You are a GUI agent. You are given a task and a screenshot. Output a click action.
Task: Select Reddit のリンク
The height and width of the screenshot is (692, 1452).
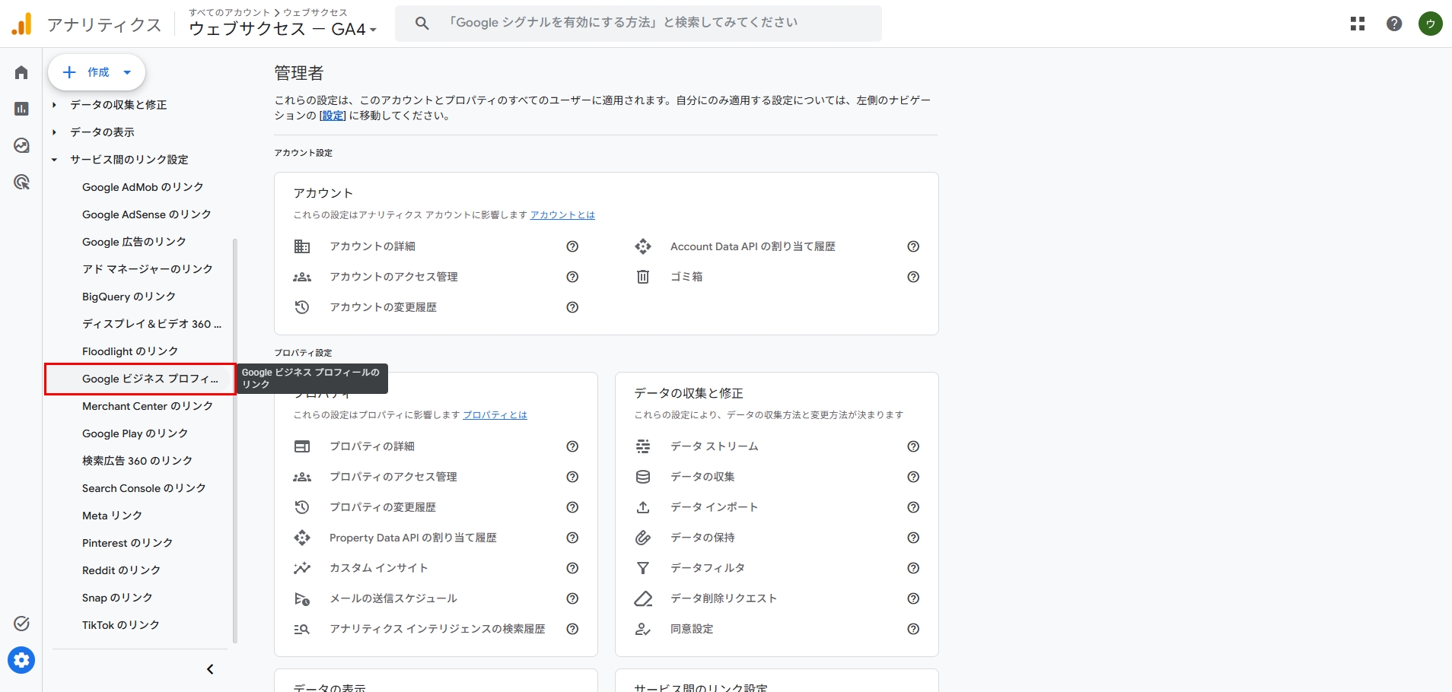point(121,570)
